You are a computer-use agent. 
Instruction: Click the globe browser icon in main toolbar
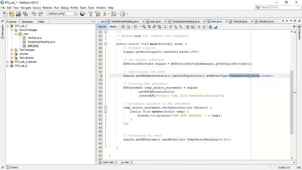[82, 14]
